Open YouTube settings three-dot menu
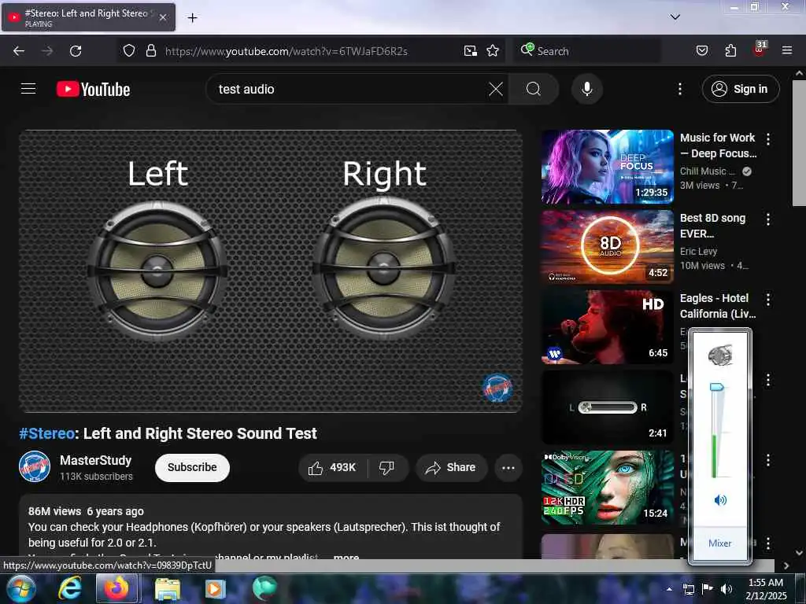The height and width of the screenshot is (604, 806). coord(679,90)
